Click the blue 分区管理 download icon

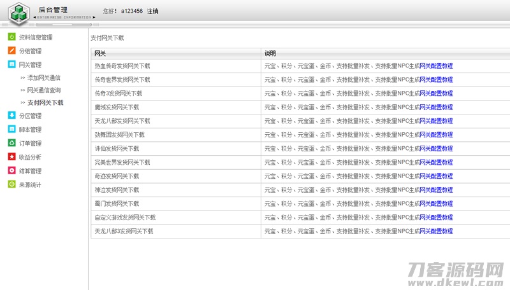11,116
